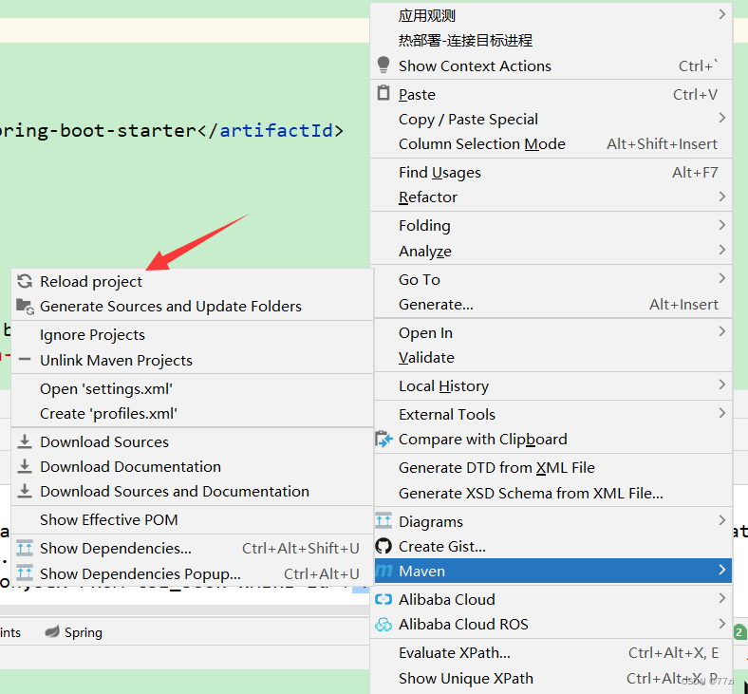748x694 pixels.
Task: Choose Show Dependencies... entry
Action: [x=193, y=548]
